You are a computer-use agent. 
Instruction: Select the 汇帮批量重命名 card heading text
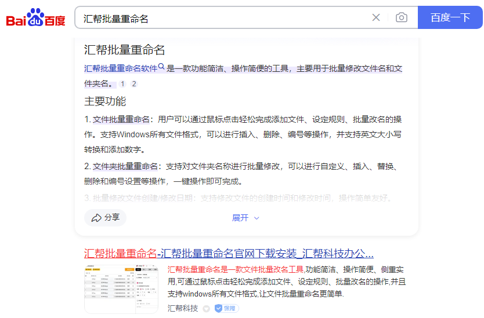tap(124, 50)
